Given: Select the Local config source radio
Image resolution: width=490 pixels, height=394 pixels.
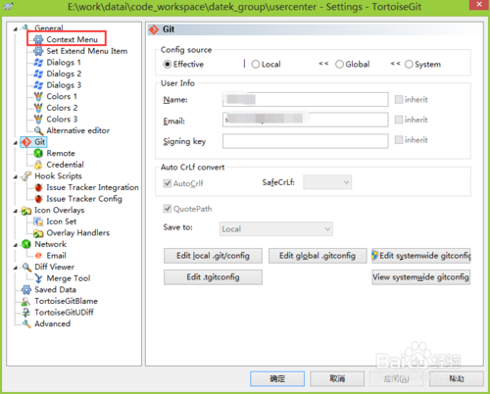Looking at the screenshot, I should point(256,64).
